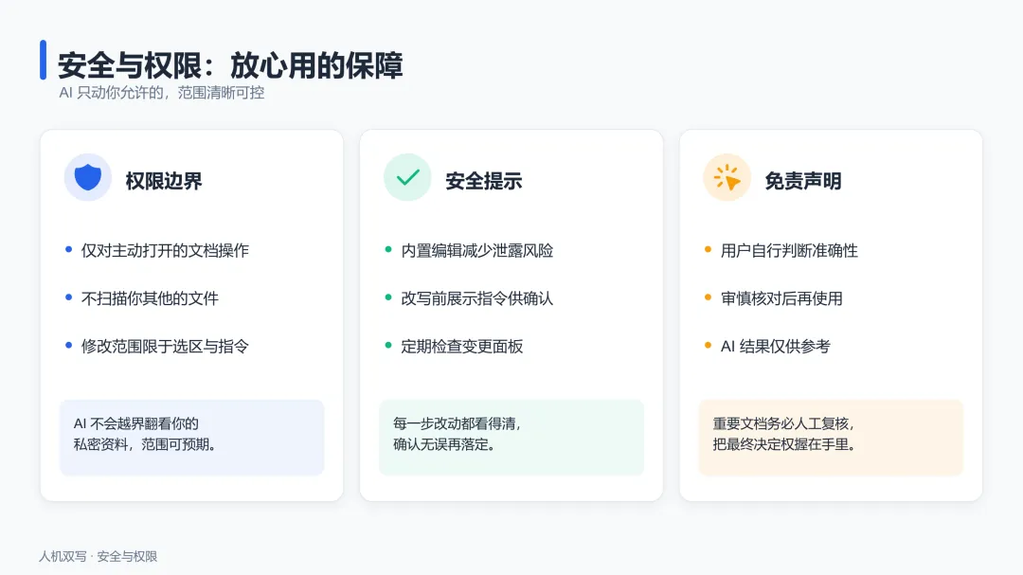1023x575 pixels.
Task: Click bullet 修改范围限于选区与指令
Action: (165, 346)
